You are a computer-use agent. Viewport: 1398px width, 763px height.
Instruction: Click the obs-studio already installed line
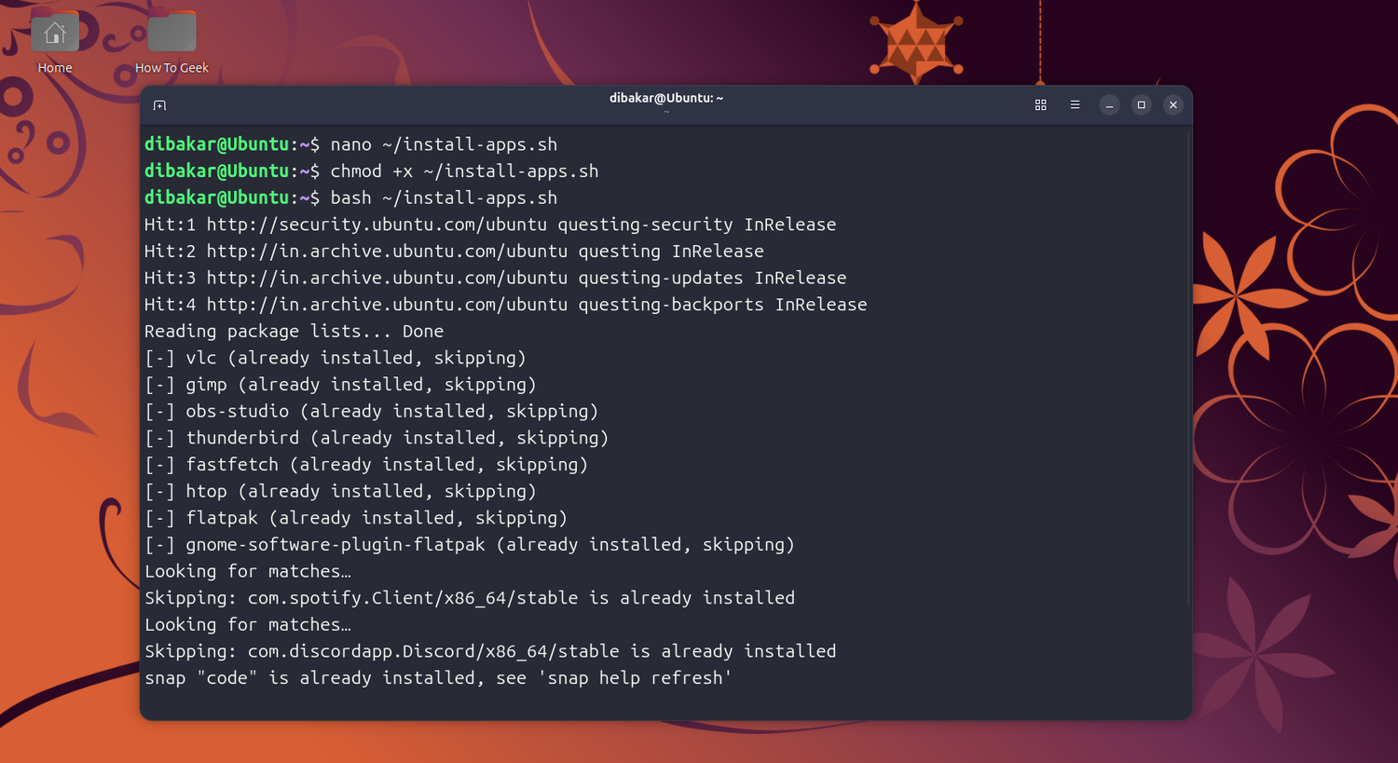(x=372, y=412)
